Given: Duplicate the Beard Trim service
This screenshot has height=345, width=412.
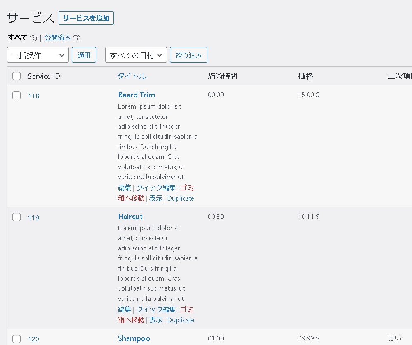Looking at the screenshot, I should tap(181, 198).
